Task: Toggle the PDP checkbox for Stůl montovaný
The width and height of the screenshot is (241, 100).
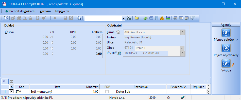Action: (107, 92)
